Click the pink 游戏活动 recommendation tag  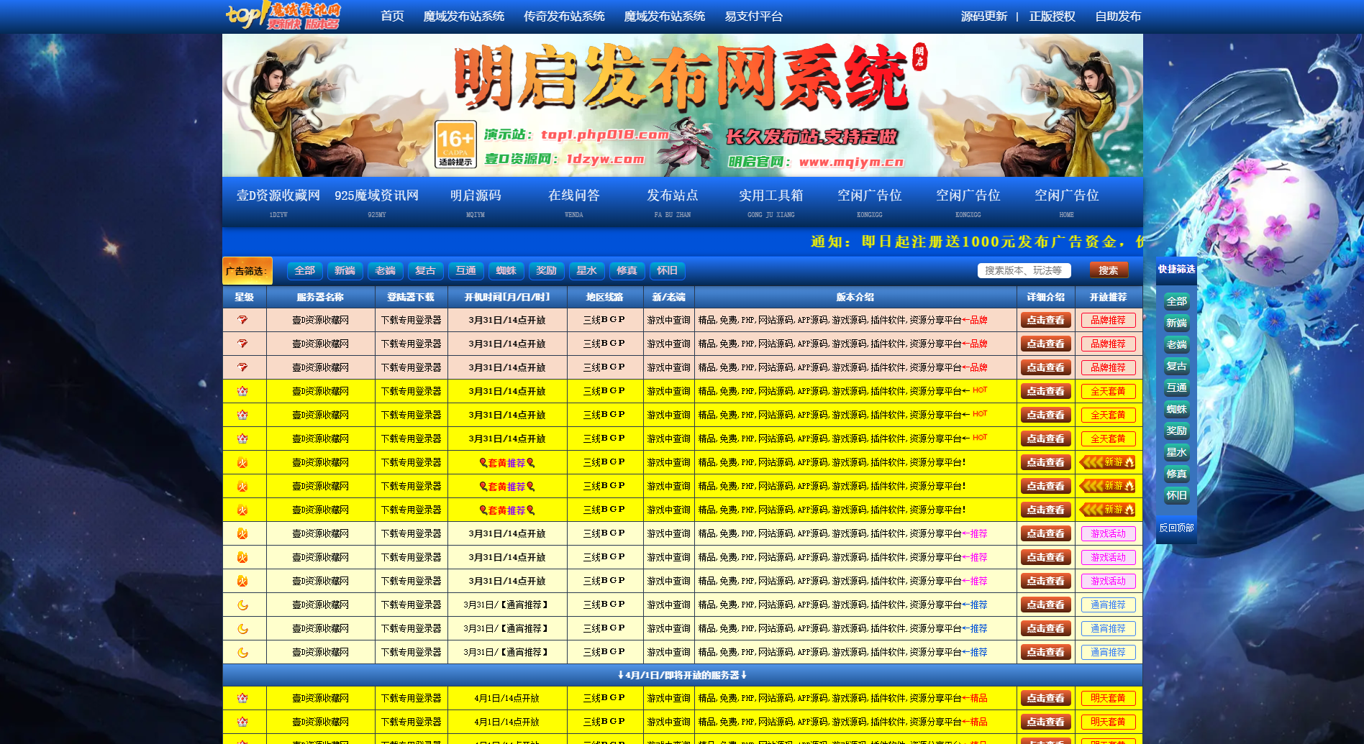1108,533
